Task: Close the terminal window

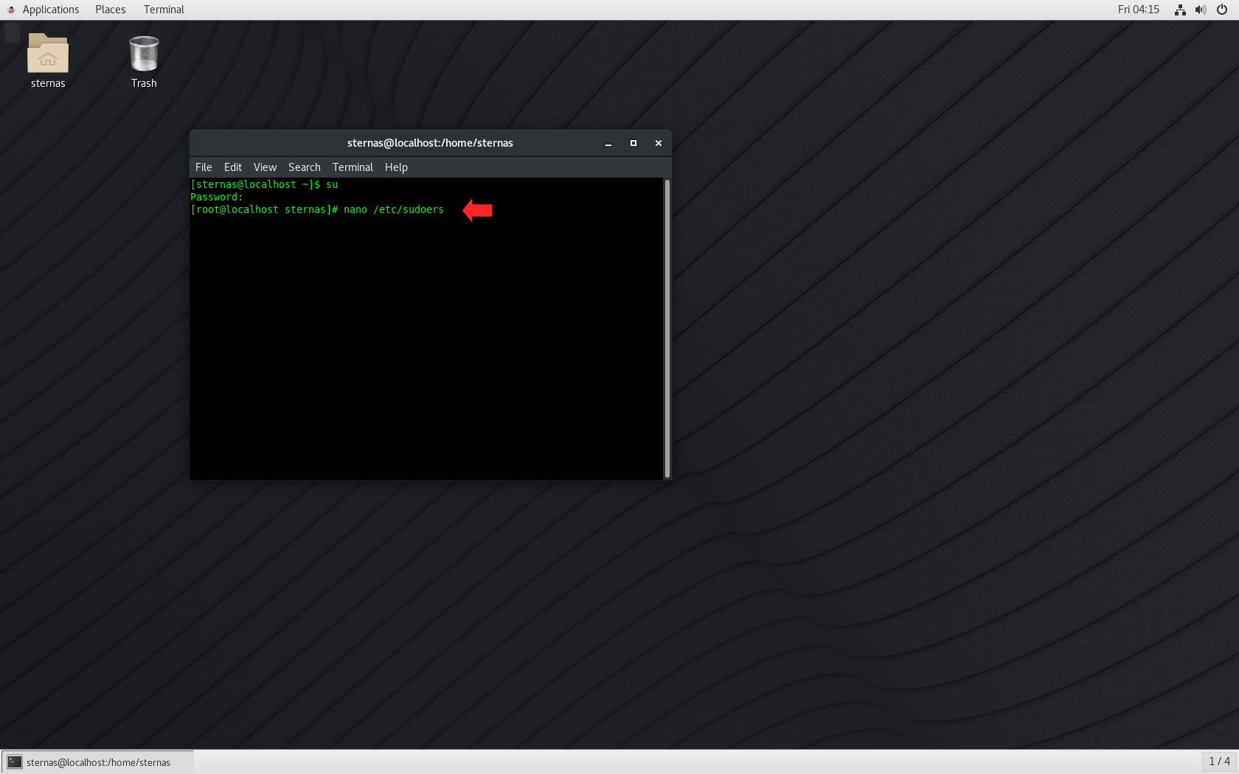Action: [659, 143]
